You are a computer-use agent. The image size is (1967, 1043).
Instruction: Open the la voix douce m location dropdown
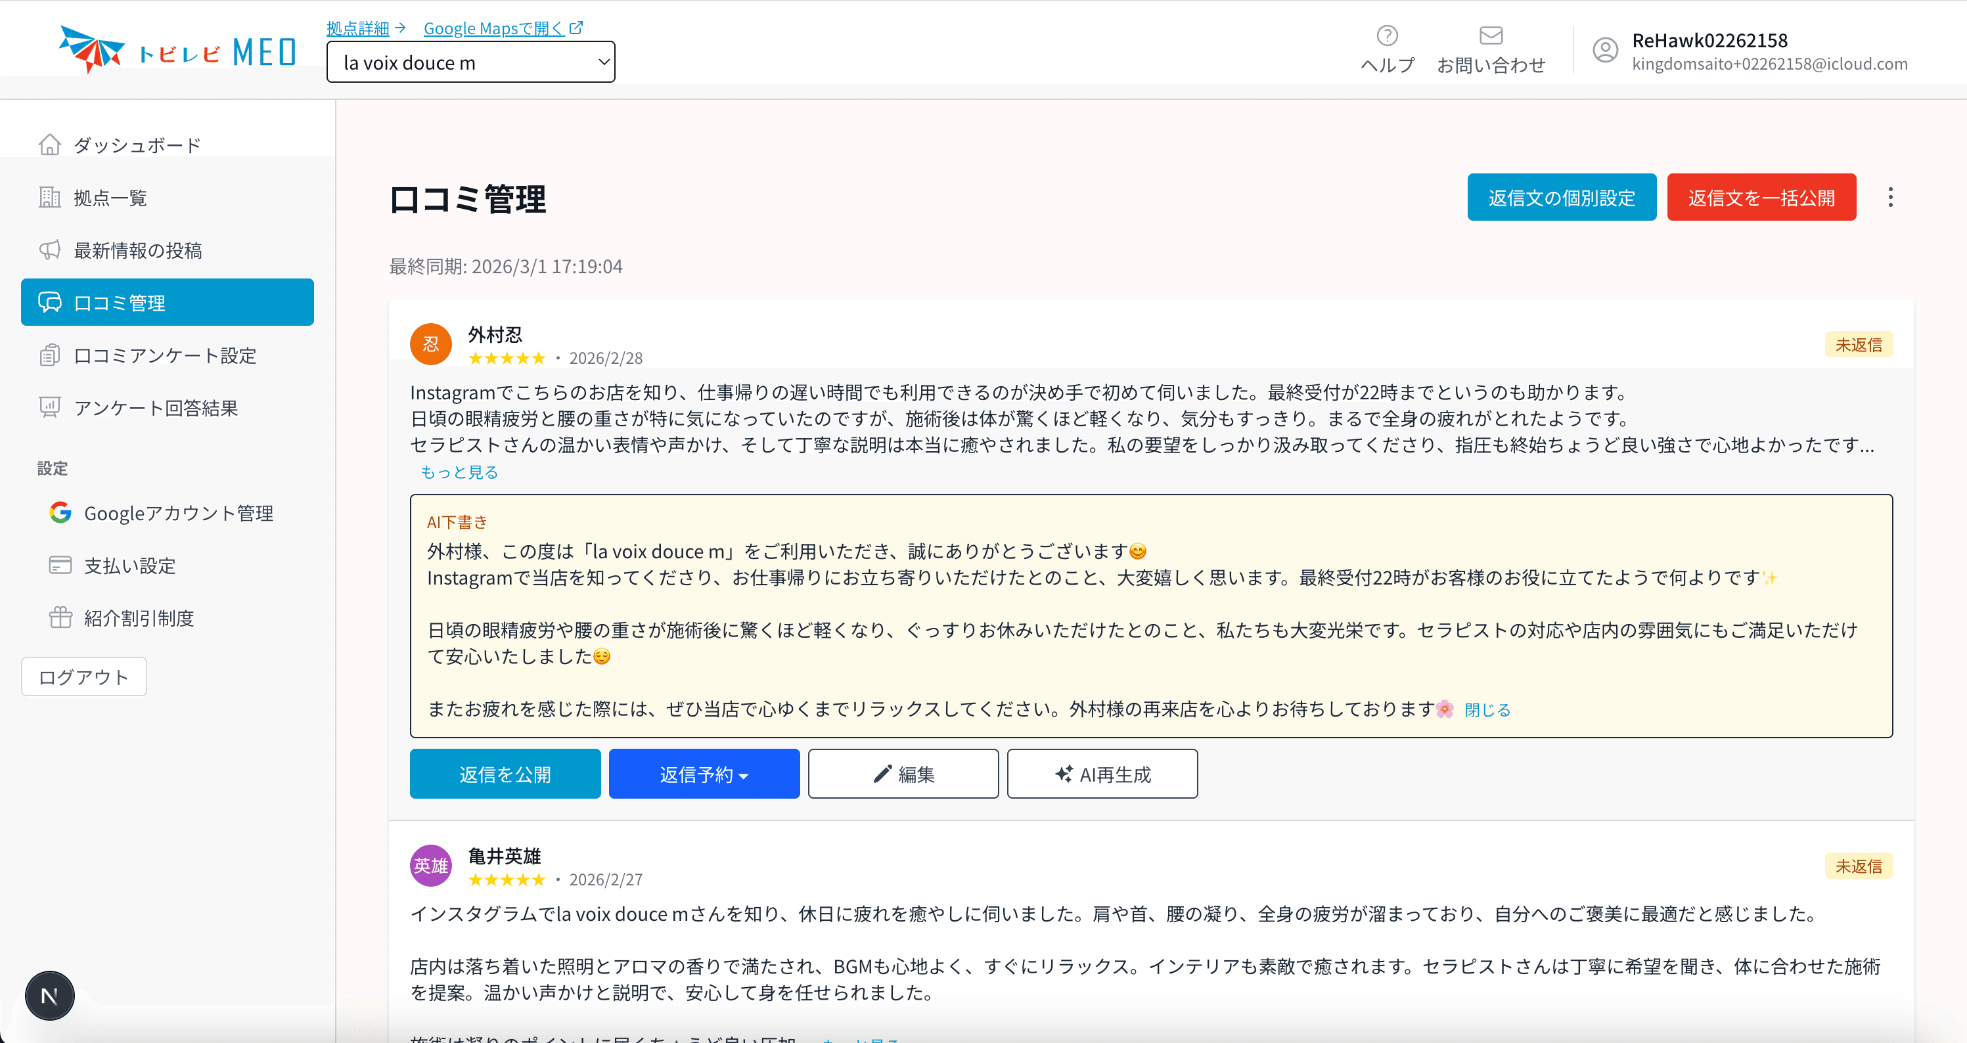pos(470,62)
